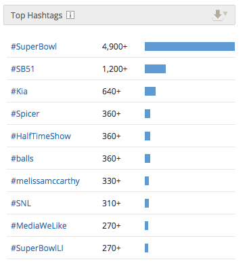The width and height of the screenshot is (249, 266).
Task: Click the #HalfTimeShow hashtag link
Action: coord(41,136)
